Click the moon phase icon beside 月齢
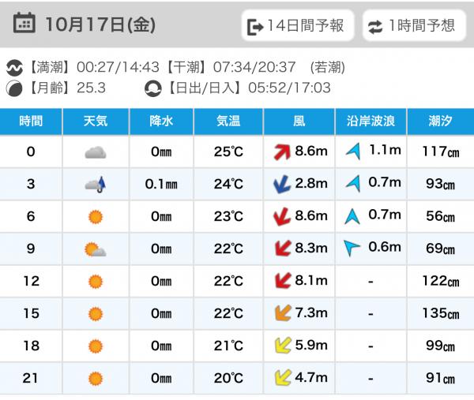This screenshot has height=400, width=474. point(15,88)
